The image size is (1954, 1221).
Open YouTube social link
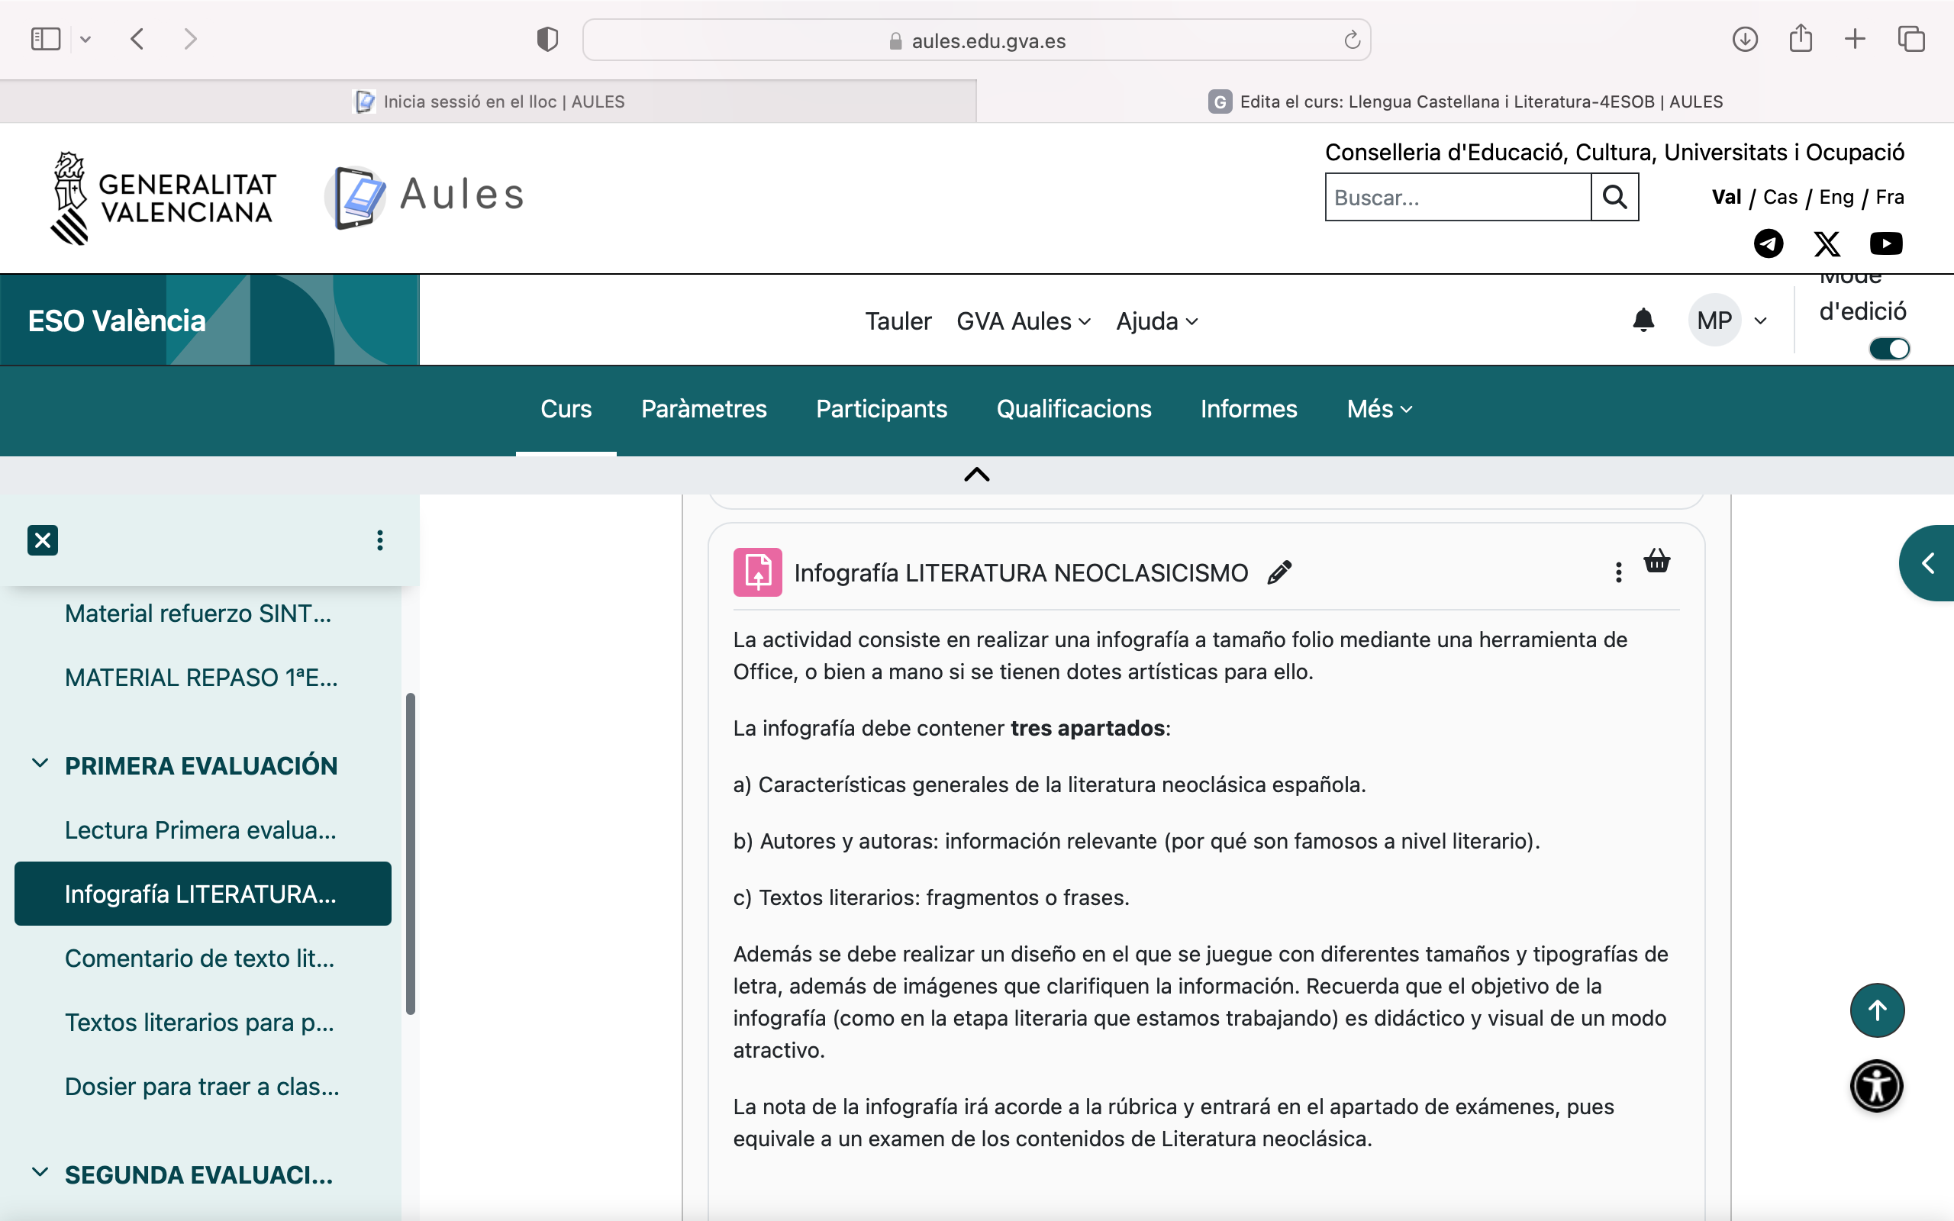point(1886,243)
